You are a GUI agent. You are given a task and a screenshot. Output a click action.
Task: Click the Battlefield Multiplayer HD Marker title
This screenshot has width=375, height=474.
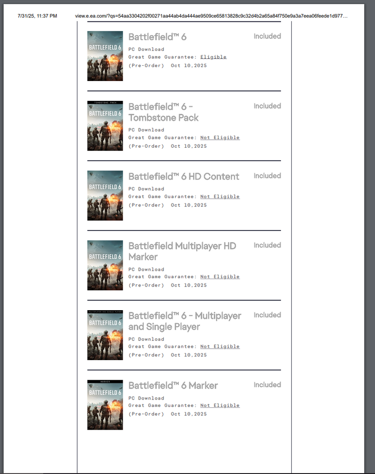tap(182, 251)
